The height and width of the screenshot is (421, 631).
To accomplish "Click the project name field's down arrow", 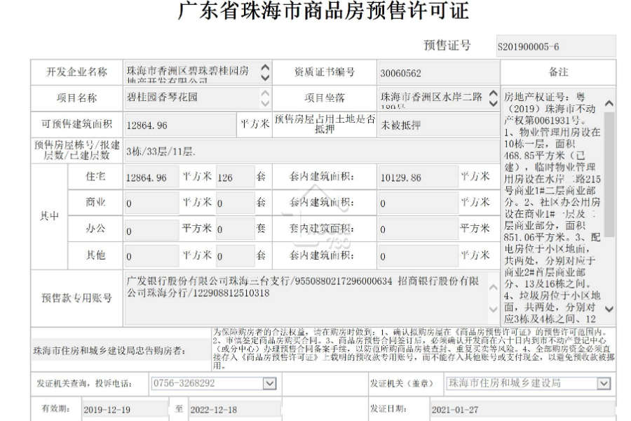I will (265, 103).
